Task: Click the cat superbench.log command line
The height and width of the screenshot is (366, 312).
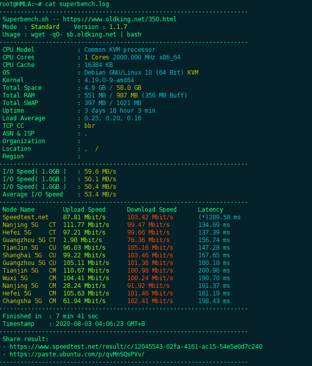Action: coord(54,4)
